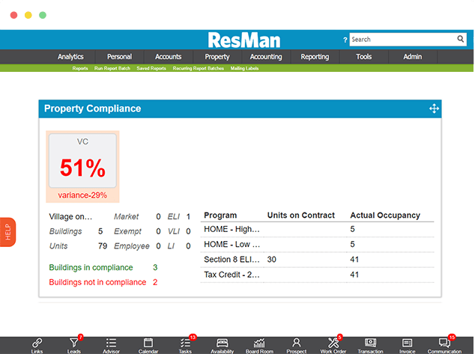Click Buildings not in compliance label
Image resolution: width=475 pixels, height=354 pixels.
click(x=97, y=282)
